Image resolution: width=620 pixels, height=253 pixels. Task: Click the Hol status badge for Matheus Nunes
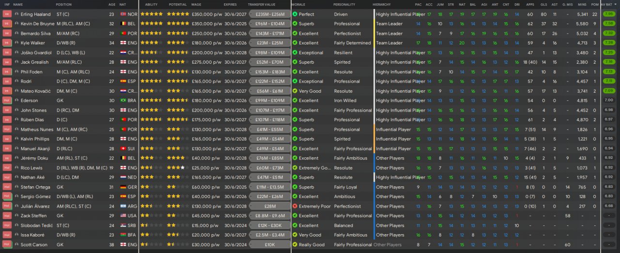tap(7, 129)
